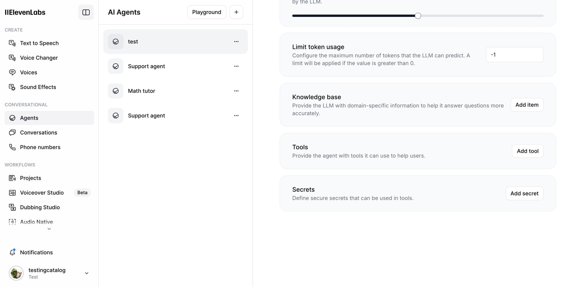Viewport: 583px width, 287px height.
Task: Expand more sidebar items below Audio Native
Action: coord(49,229)
